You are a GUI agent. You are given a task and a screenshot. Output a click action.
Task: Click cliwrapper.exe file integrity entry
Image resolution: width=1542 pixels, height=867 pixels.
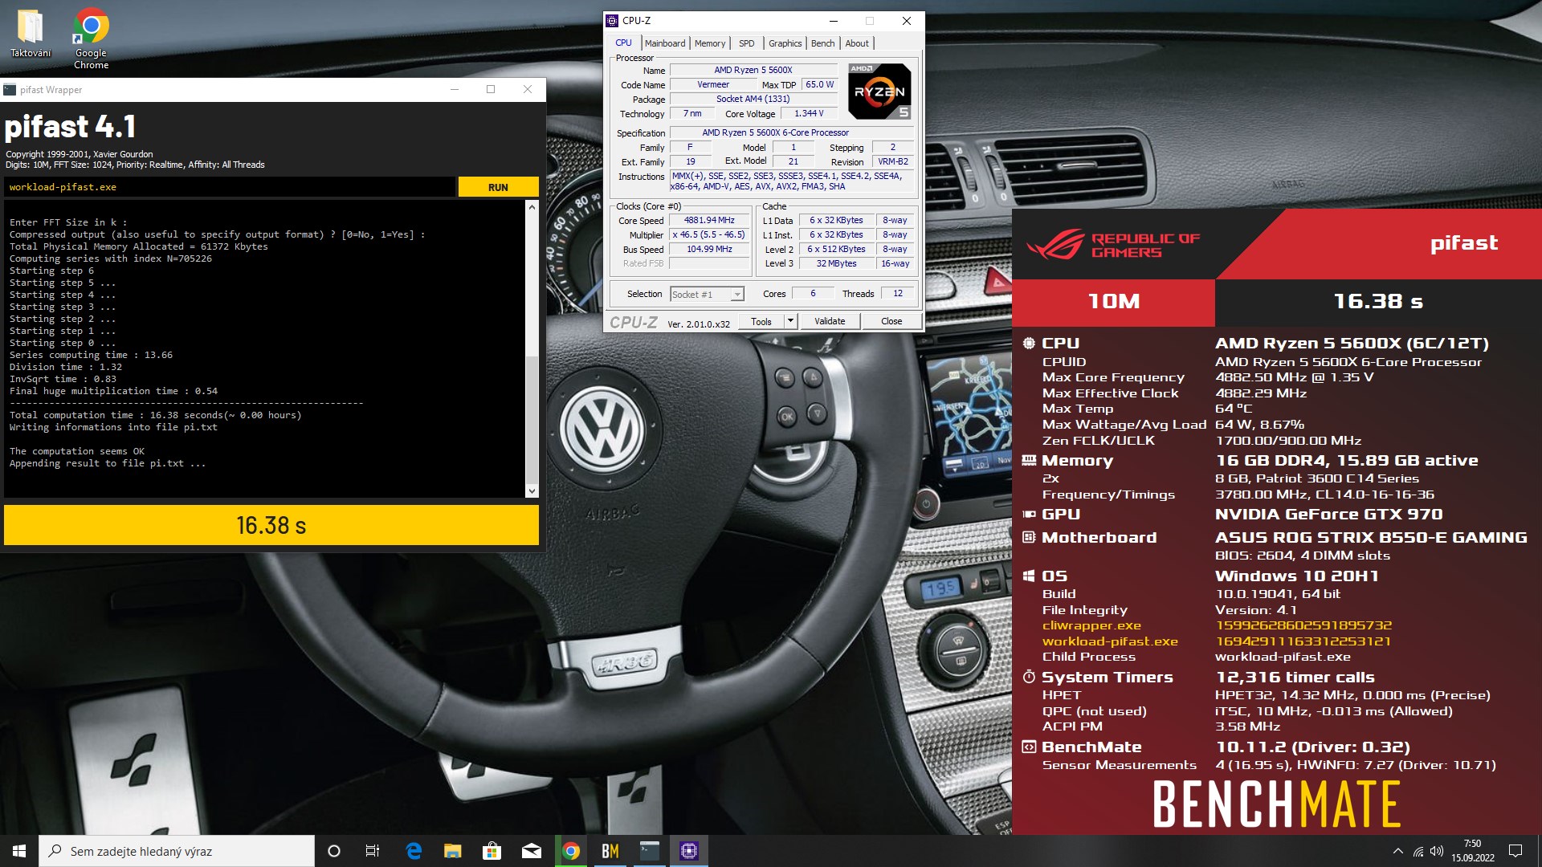click(1091, 625)
